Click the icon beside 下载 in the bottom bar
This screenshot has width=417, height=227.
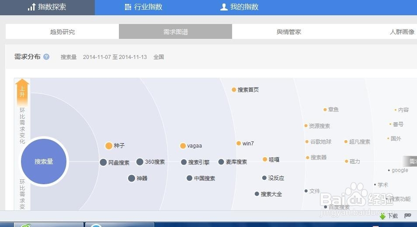tap(408, 216)
